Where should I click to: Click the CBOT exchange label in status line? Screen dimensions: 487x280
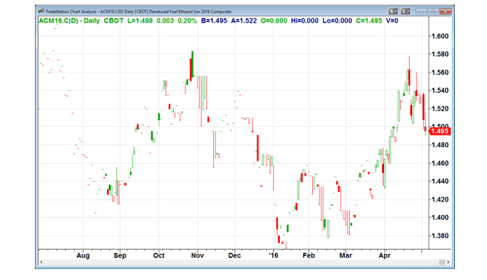113,21
